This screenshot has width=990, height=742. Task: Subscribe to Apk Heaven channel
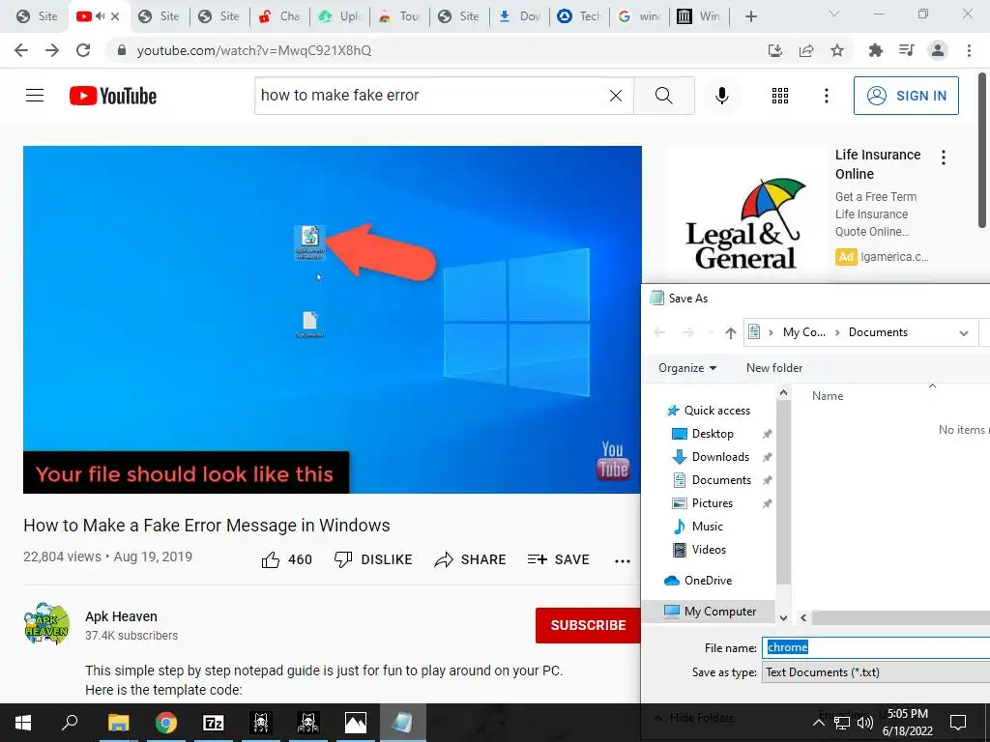point(588,625)
